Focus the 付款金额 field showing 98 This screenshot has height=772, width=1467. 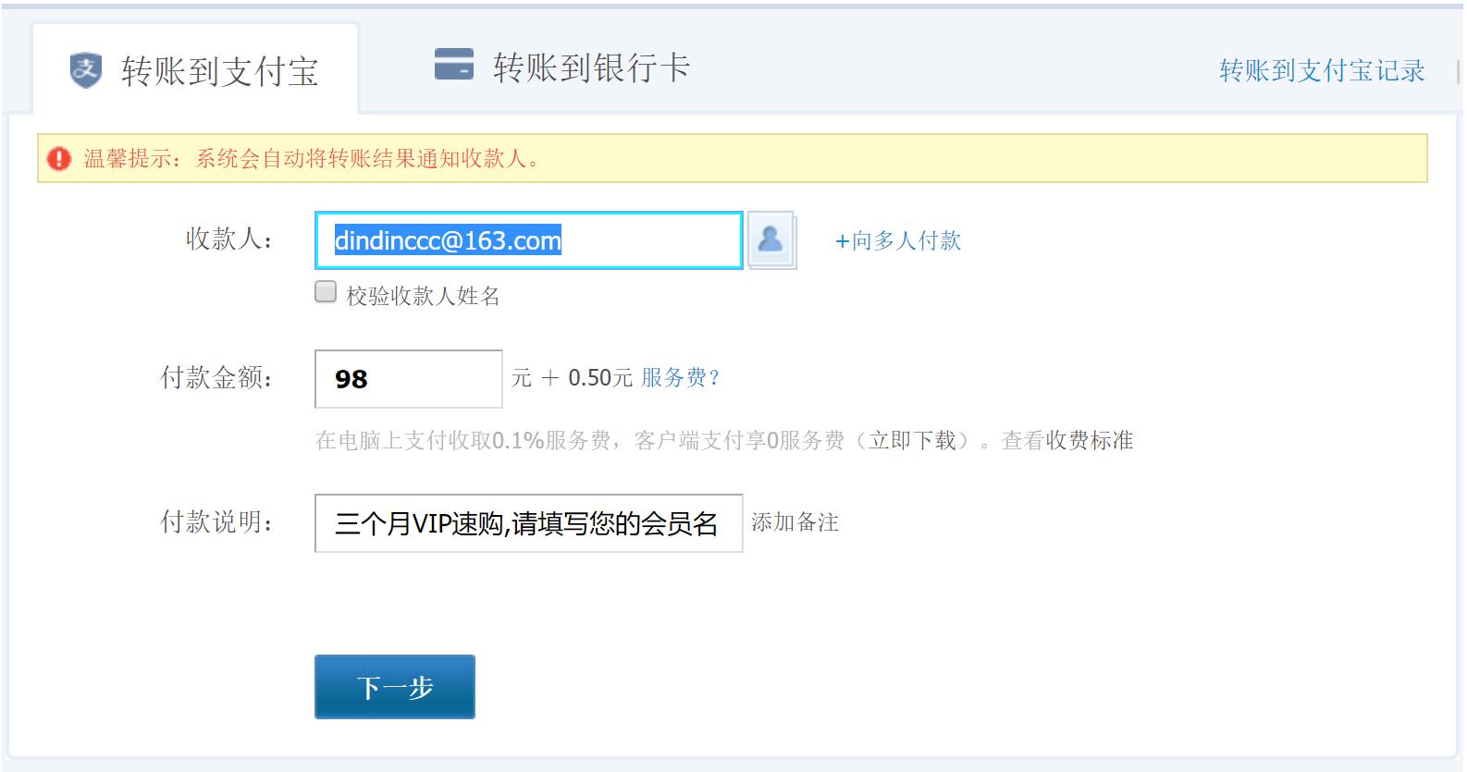tap(408, 379)
